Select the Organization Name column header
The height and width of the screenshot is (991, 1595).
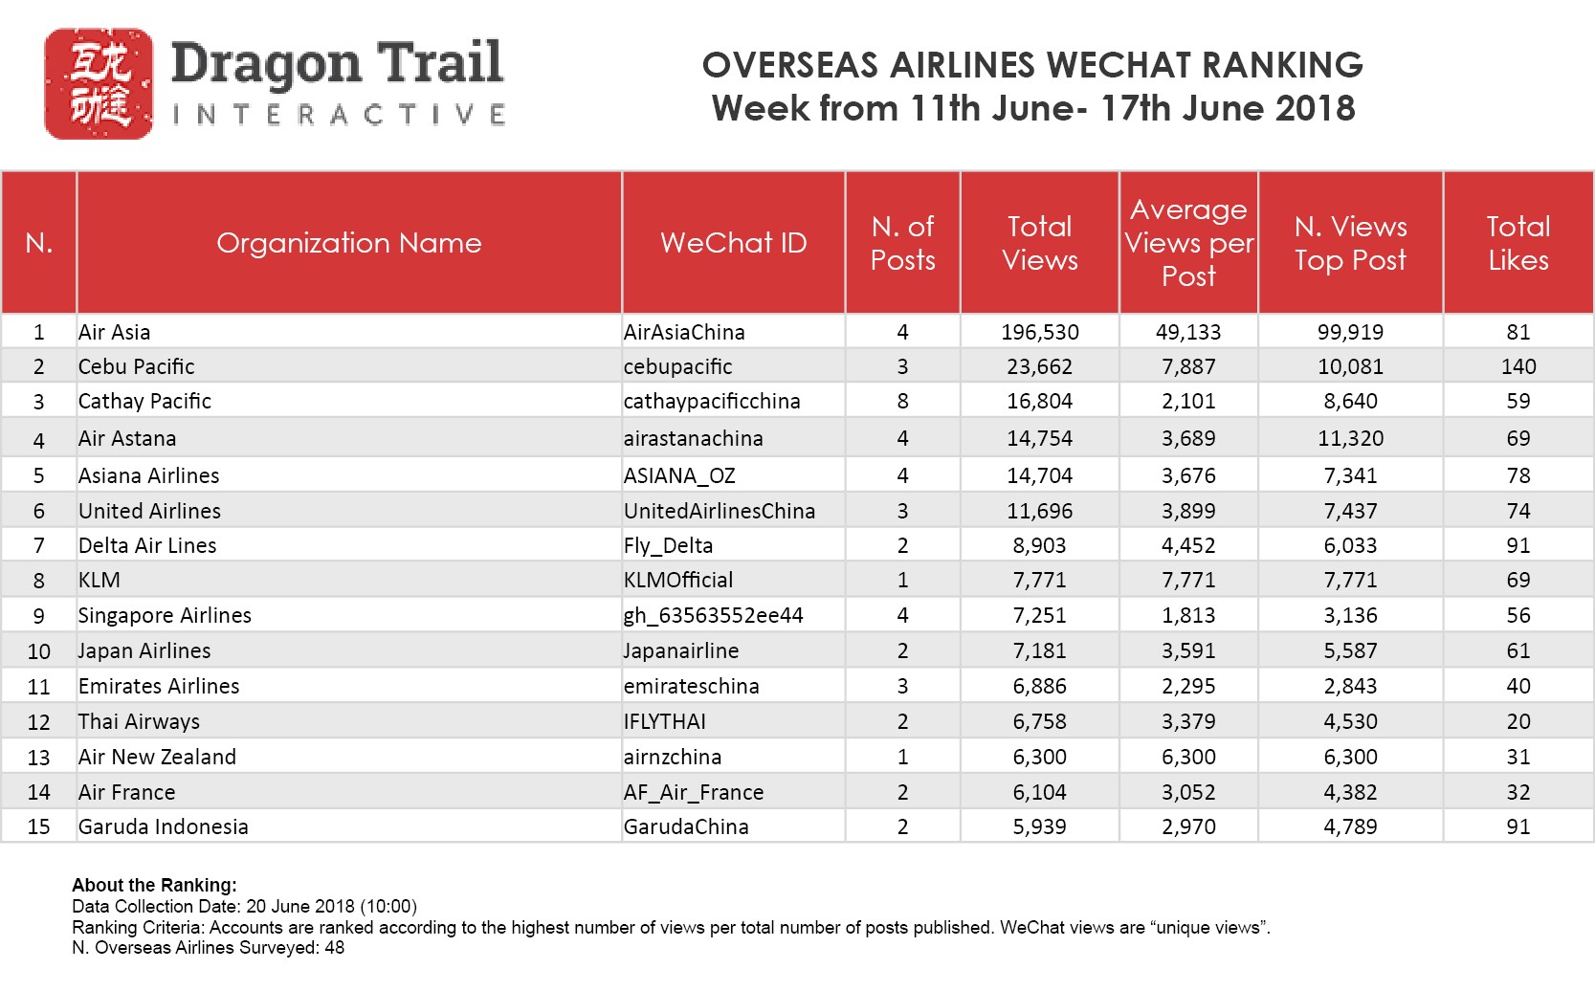349,243
